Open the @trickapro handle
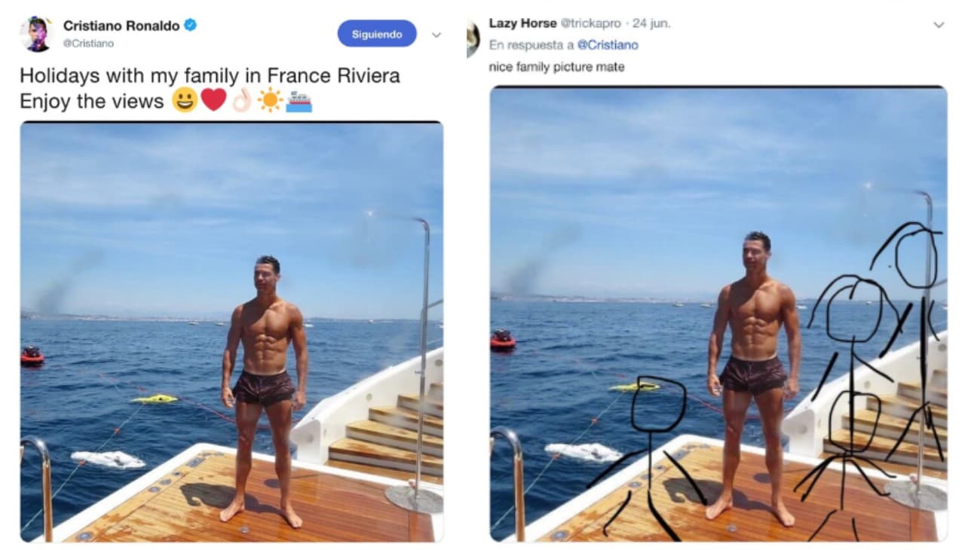This screenshot has width=965, height=550. point(590,23)
